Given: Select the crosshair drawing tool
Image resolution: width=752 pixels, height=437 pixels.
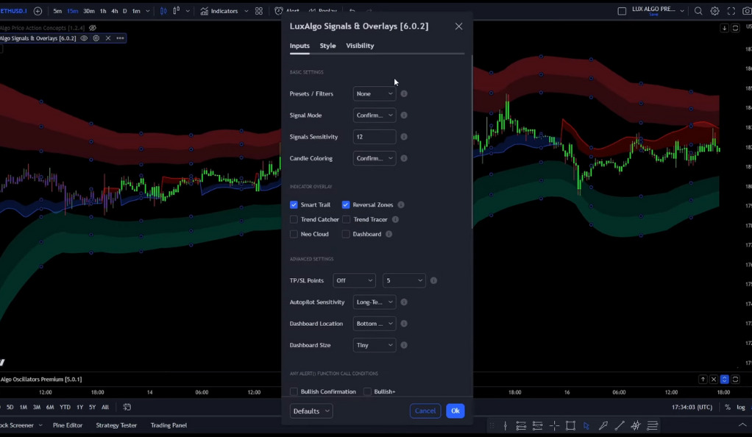Looking at the screenshot, I should 554,425.
